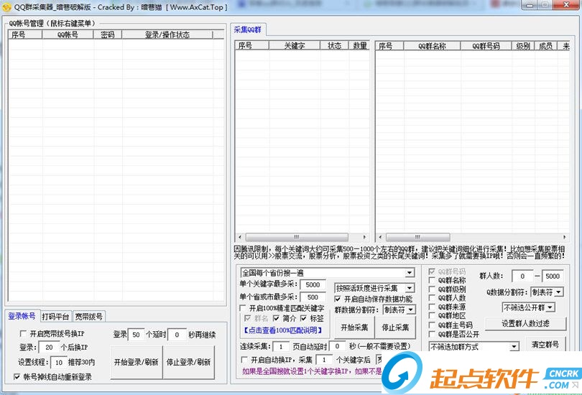Enable 开启宽带拨号换IP checkbox
This screenshot has height=395, width=582.
click(23, 333)
